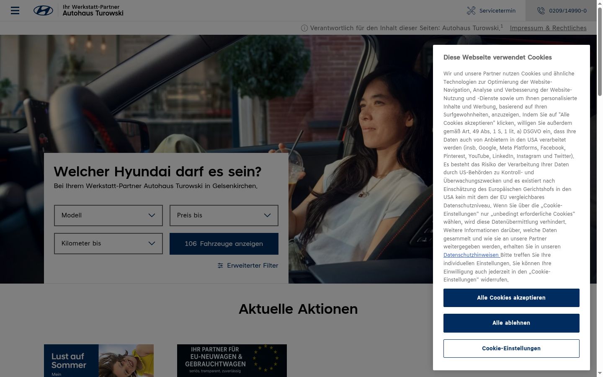The image size is (603, 377).
Task: Click the Diese Webseite verwendet Cookies title
Action: [x=497, y=57]
